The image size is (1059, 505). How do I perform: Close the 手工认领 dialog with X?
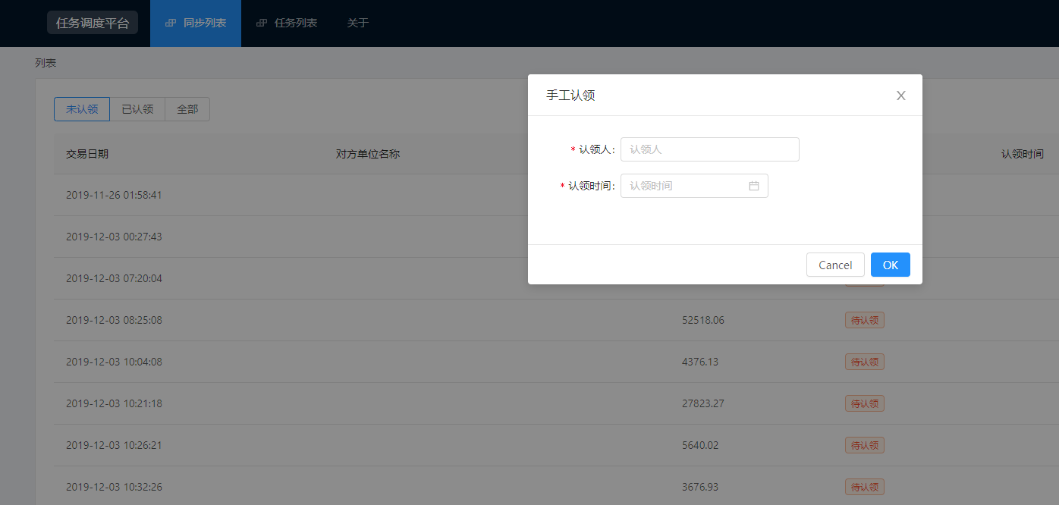point(901,96)
